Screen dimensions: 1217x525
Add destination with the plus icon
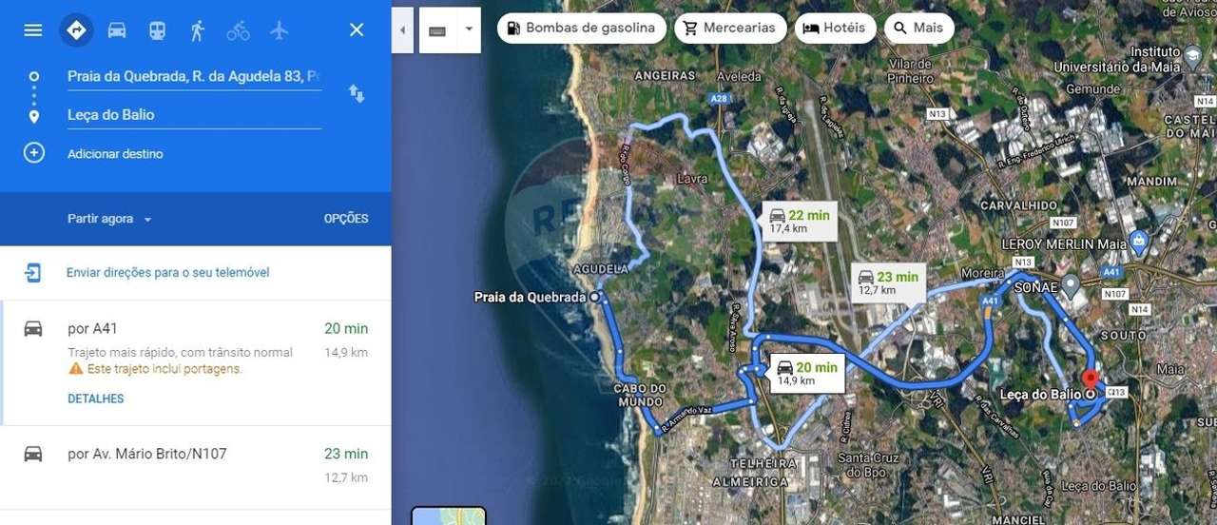tap(34, 153)
